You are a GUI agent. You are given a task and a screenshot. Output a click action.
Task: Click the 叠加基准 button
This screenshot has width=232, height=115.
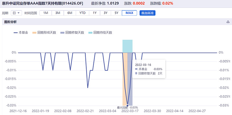(x=148, y=13)
